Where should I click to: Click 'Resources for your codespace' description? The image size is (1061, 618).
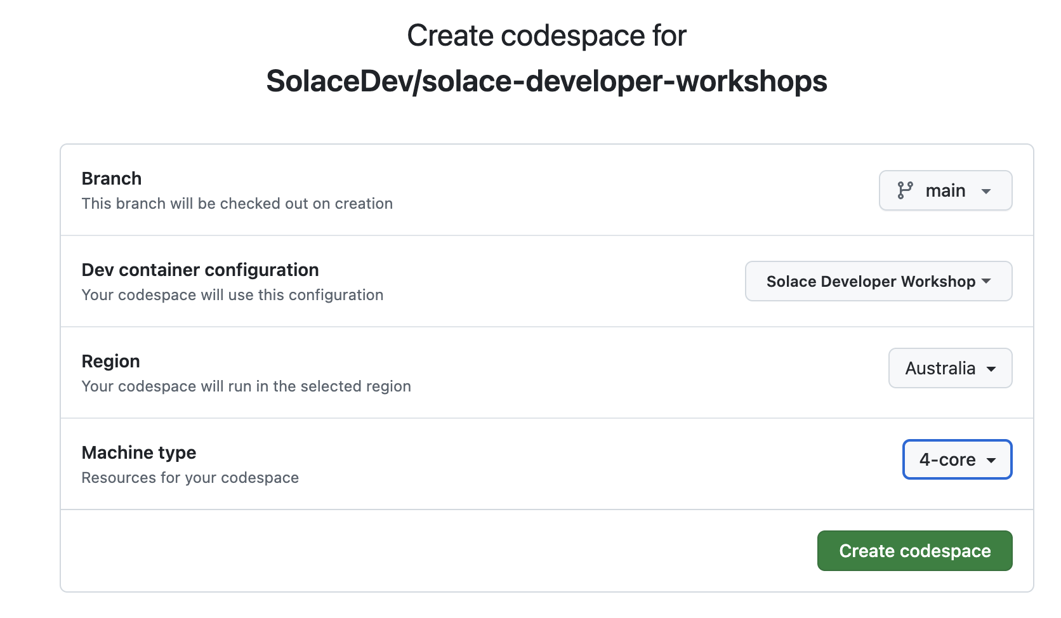(190, 478)
